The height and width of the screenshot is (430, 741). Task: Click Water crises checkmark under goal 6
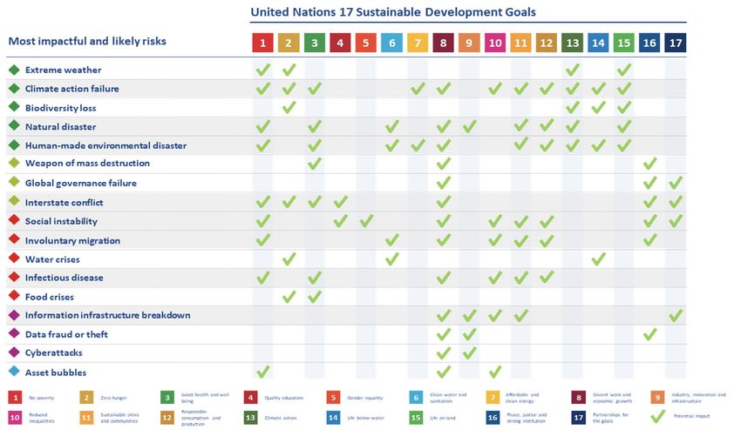point(391,259)
